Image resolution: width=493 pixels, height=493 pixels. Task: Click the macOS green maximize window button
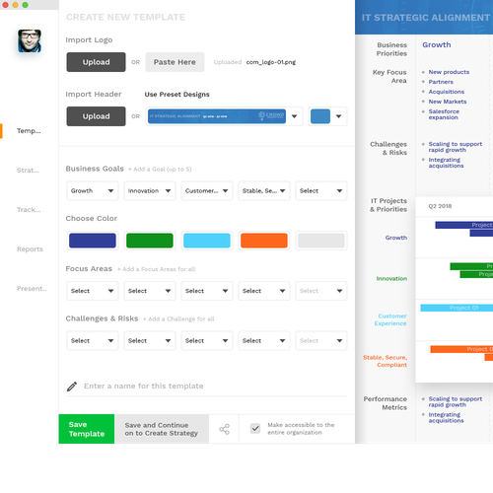(x=25, y=5)
